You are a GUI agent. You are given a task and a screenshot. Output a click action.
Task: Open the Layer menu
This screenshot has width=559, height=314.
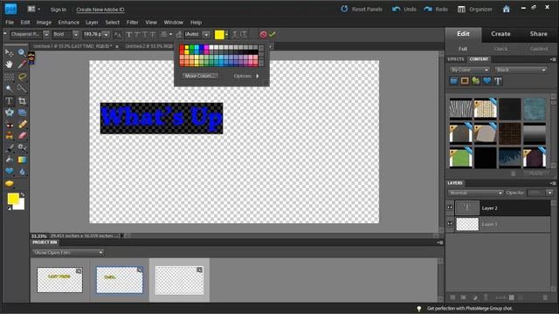point(92,23)
